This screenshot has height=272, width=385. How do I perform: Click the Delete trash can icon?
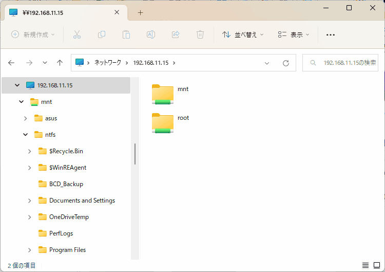click(x=200, y=34)
